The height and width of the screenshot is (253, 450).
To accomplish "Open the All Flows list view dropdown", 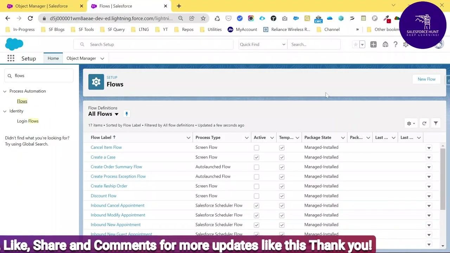I will pyautogui.click(x=116, y=114).
